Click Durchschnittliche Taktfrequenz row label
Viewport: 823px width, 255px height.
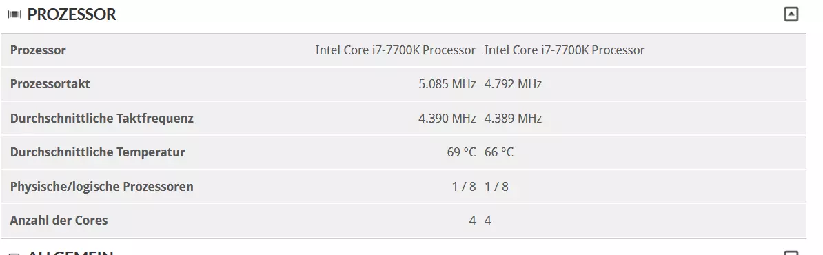pos(102,118)
